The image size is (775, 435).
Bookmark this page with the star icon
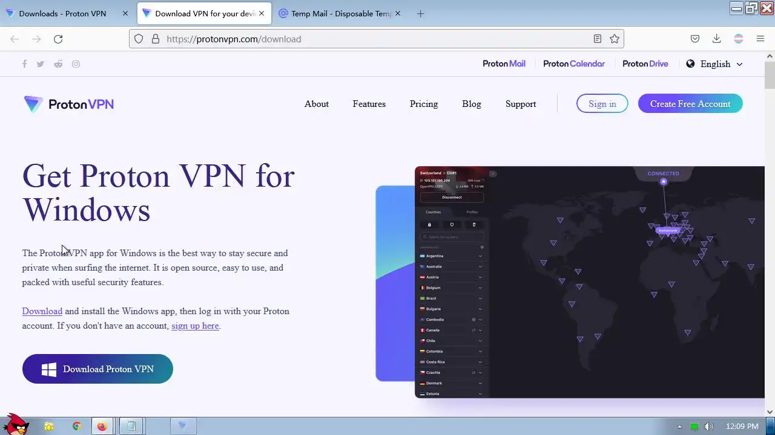click(615, 39)
